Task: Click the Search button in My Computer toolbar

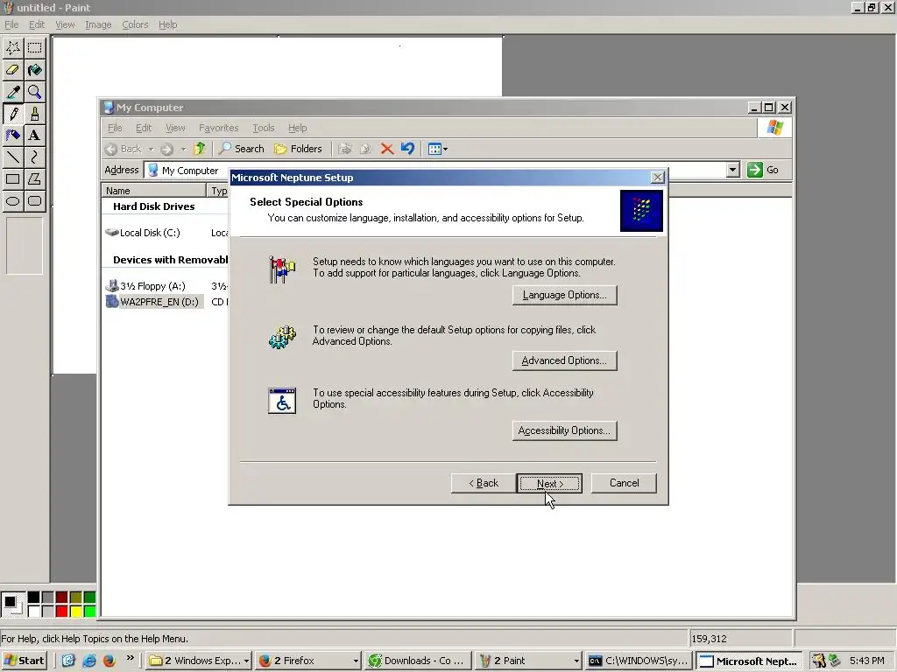Action: pos(242,149)
